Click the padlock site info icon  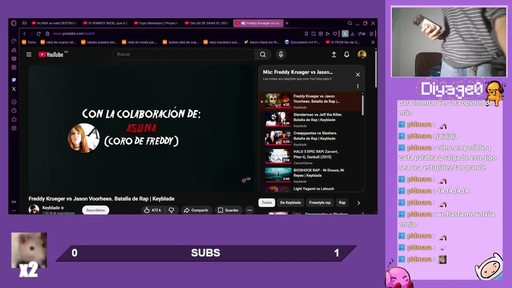coord(47,34)
